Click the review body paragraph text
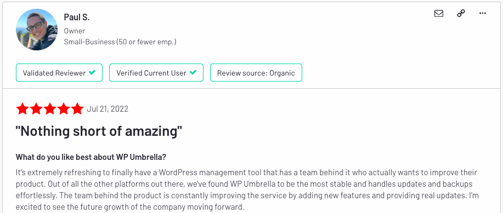Screen dimensions: 503x213 (247, 189)
